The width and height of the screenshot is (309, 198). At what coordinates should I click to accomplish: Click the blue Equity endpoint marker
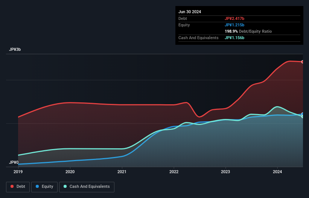pos(303,114)
